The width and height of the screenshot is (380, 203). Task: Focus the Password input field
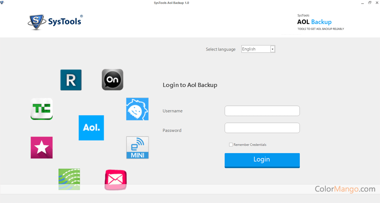262,128
